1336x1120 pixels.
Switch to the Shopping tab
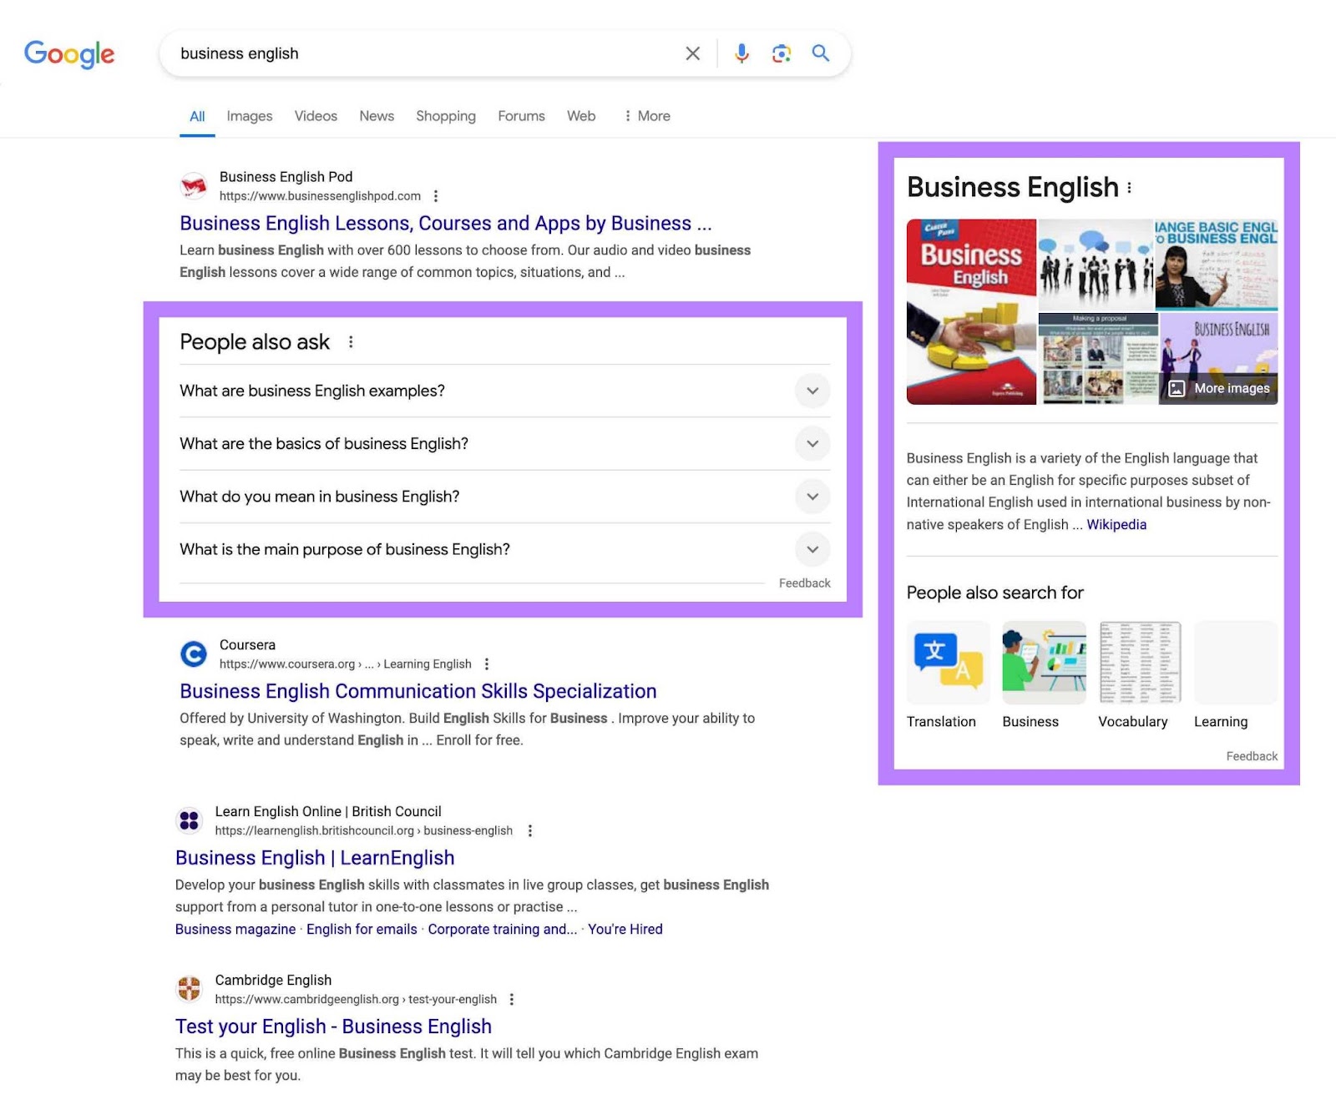(445, 116)
